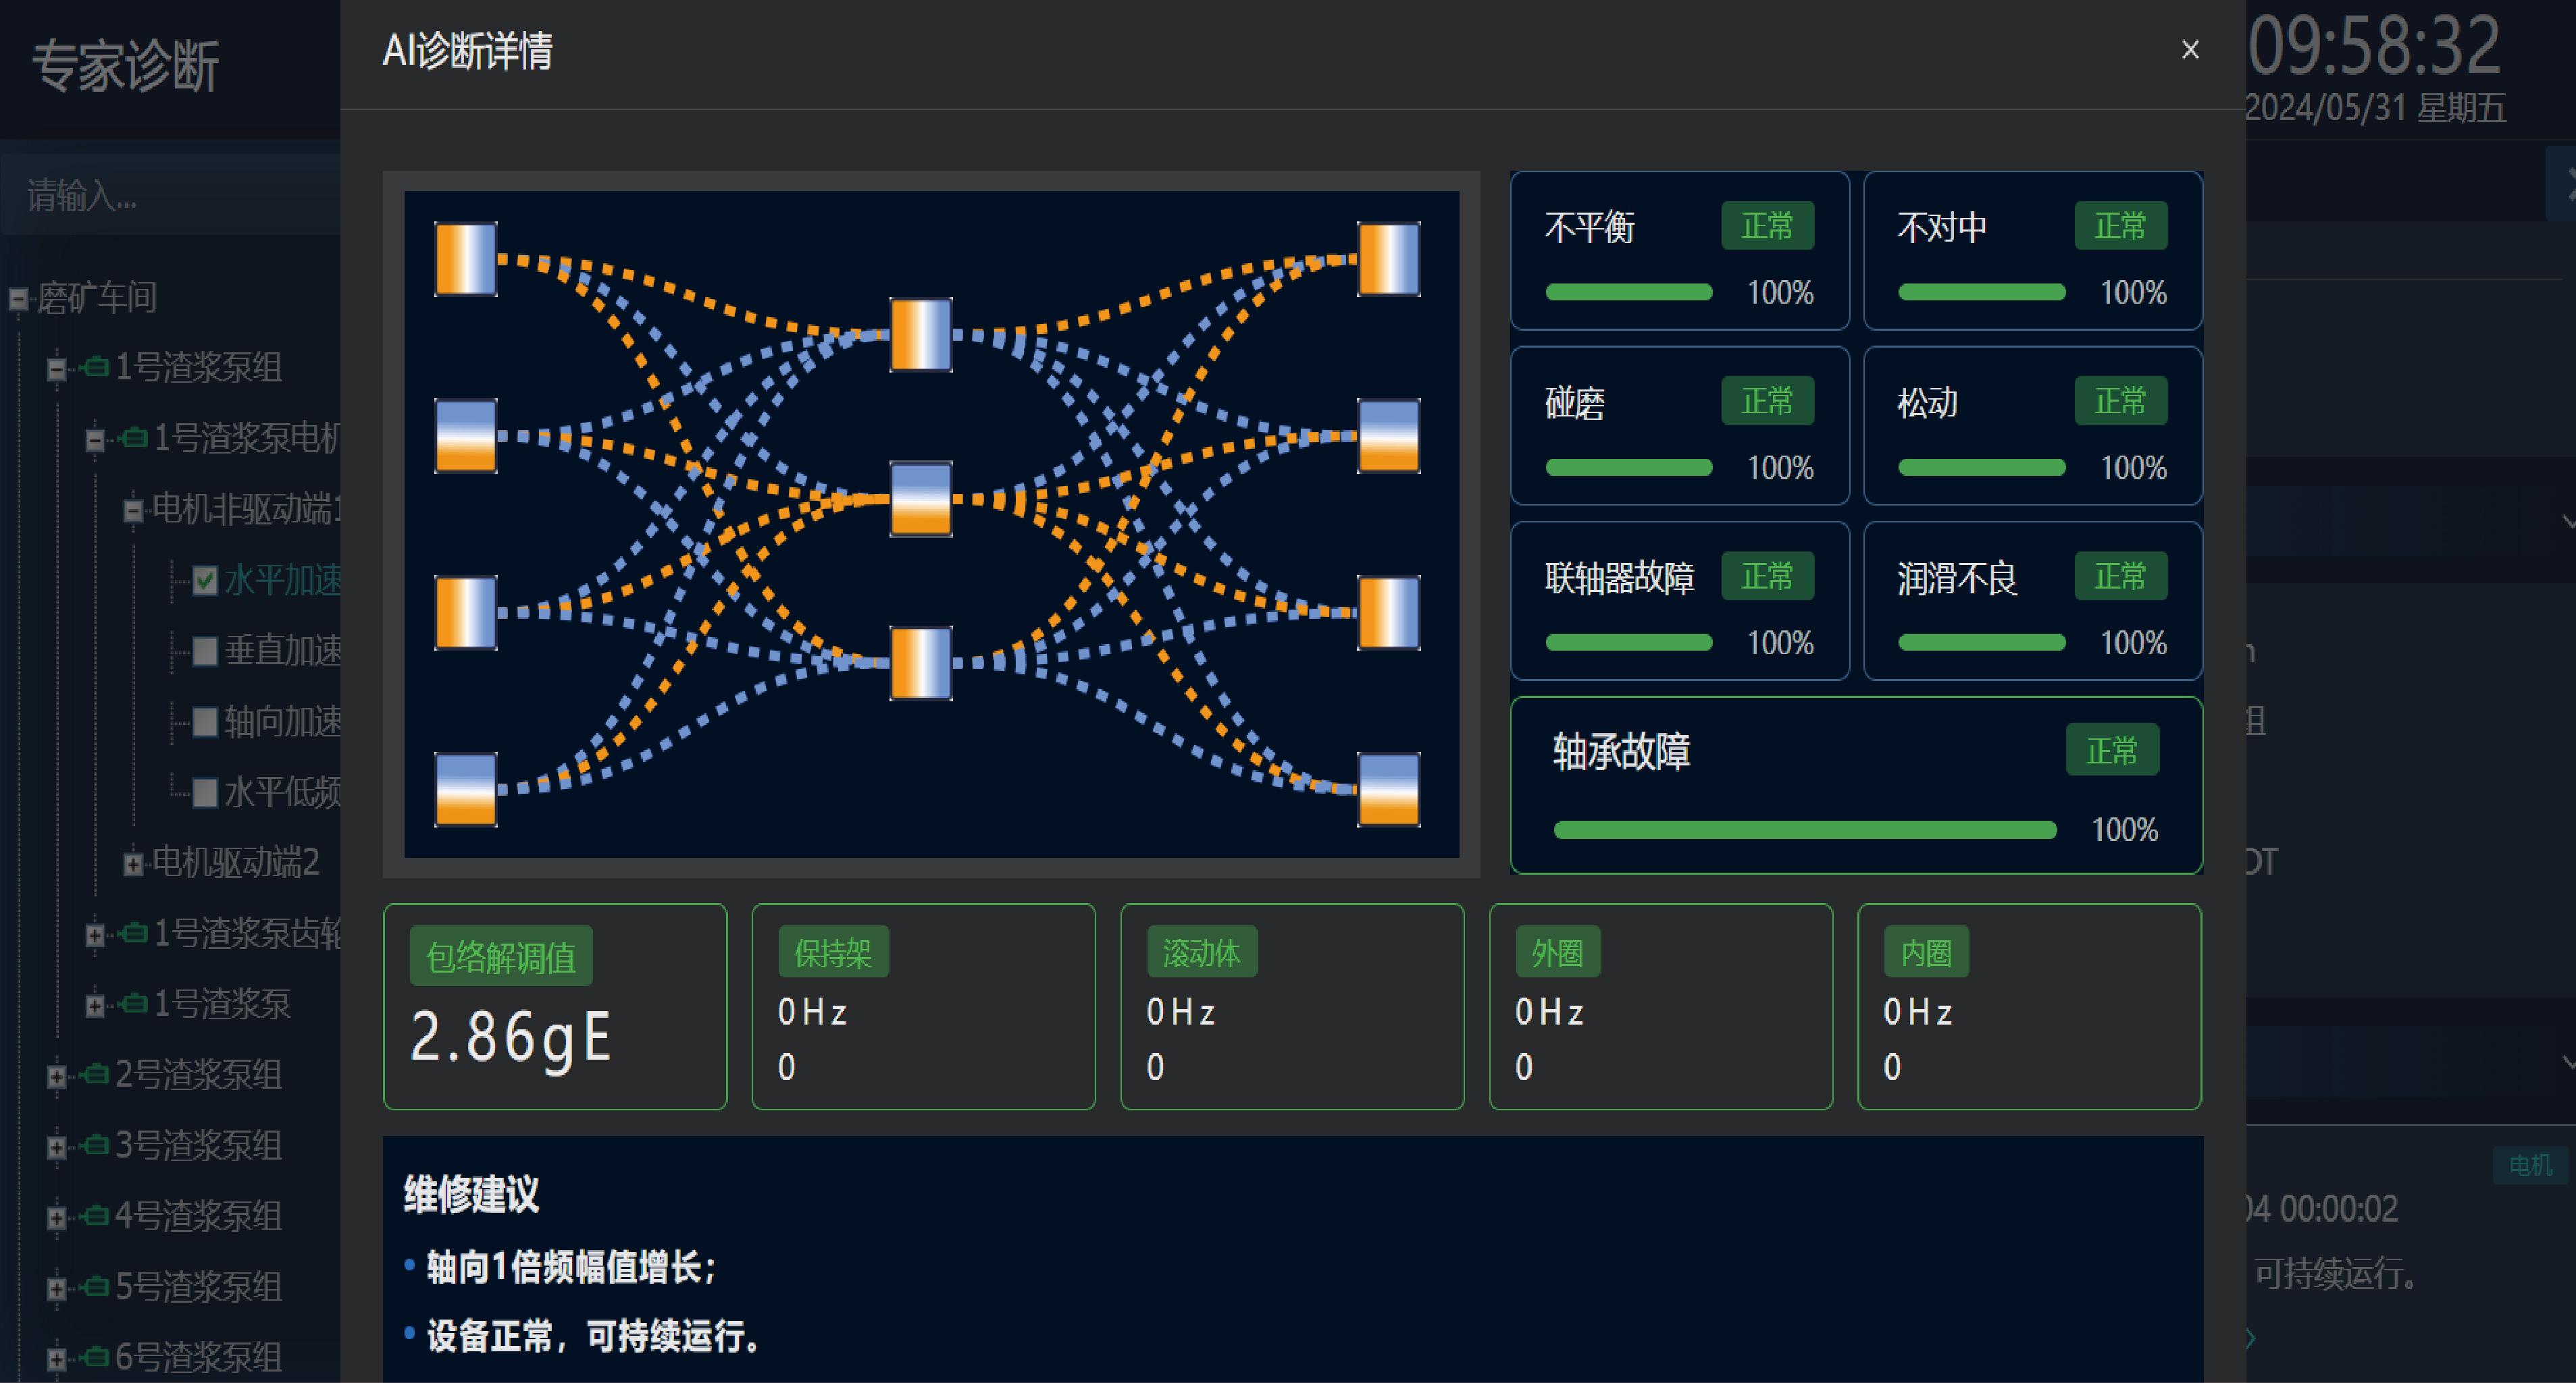Click the top-left input node of network diagram
The height and width of the screenshot is (1383, 2576).
[x=466, y=259]
